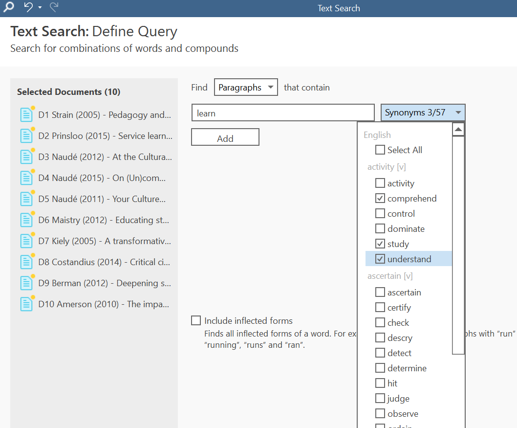This screenshot has height=428, width=517.
Task: Click the synonym list scrollbar up arrow
Action: pyautogui.click(x=458, y=130)
